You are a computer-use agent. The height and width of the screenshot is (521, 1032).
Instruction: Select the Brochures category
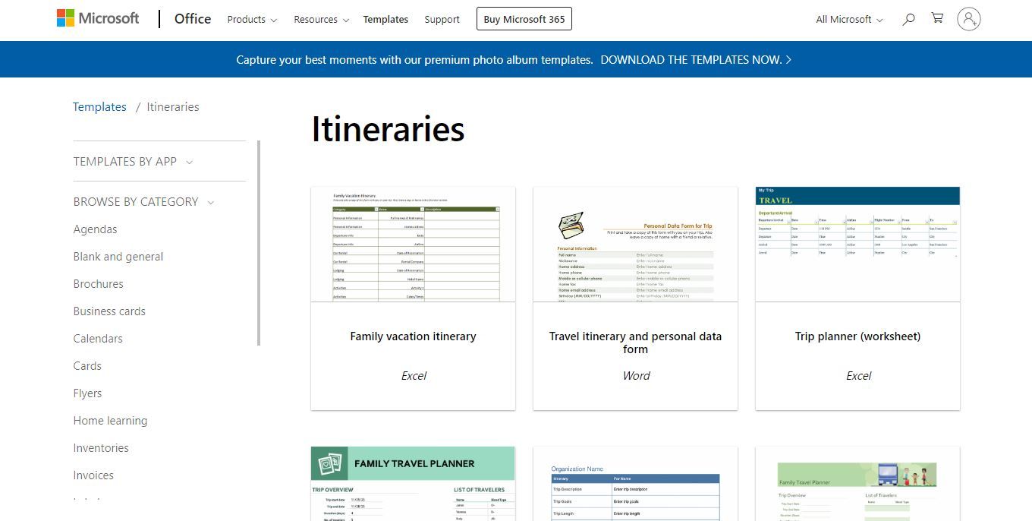tap(98, 284)
